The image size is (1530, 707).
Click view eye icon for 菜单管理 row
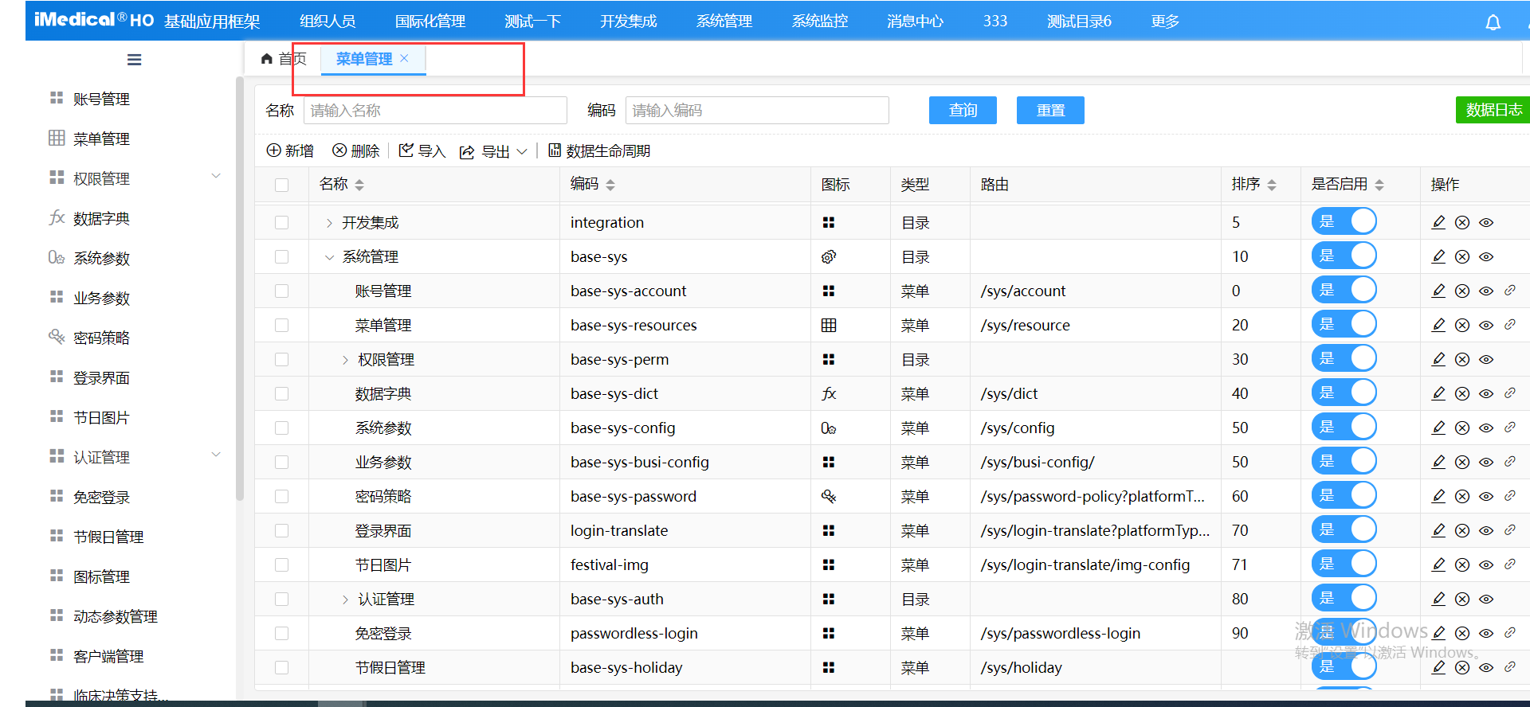pos(1486,326)
